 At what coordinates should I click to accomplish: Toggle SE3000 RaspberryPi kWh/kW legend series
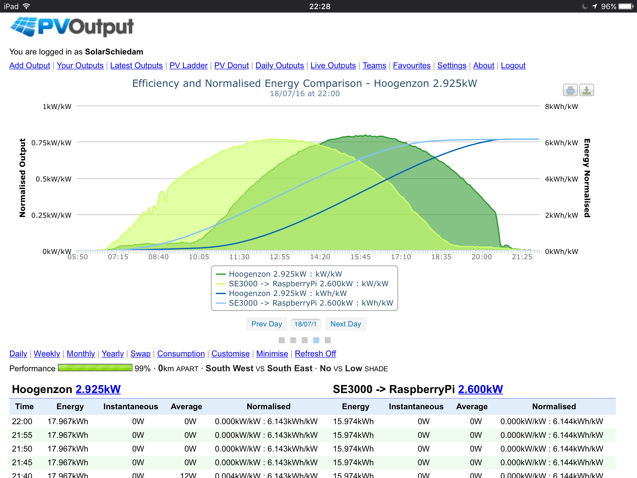pos(310,303)
